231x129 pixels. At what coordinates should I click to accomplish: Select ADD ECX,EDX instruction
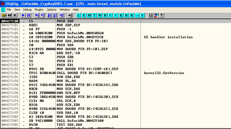point(68,105)
